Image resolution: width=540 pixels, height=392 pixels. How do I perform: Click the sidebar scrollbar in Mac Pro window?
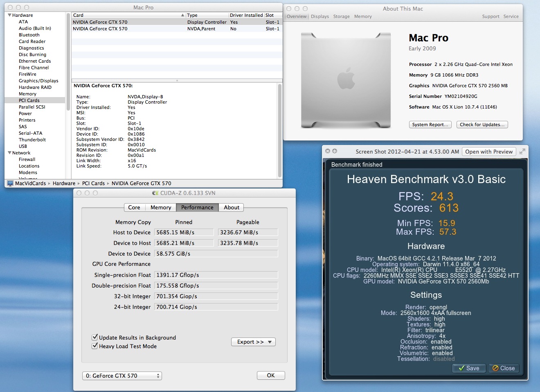point(68,61)
